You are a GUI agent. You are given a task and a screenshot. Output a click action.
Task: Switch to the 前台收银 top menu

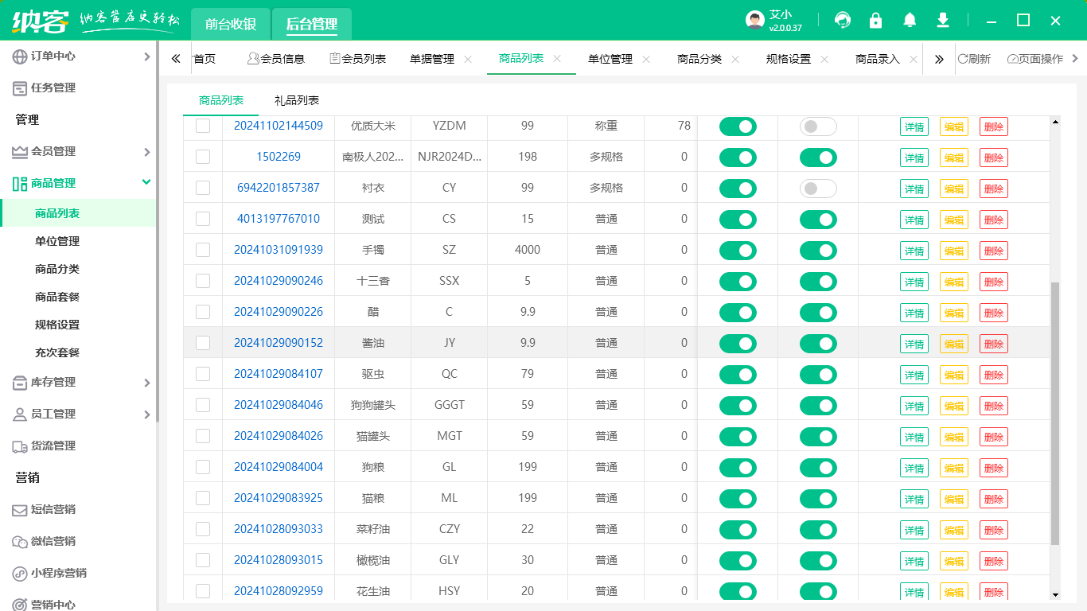click(230, 24)
